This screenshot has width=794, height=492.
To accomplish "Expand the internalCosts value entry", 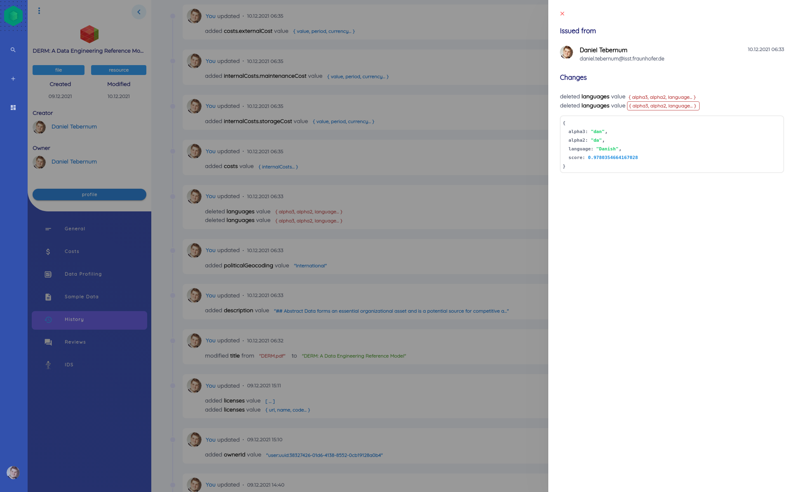I will tap(278, 166).
